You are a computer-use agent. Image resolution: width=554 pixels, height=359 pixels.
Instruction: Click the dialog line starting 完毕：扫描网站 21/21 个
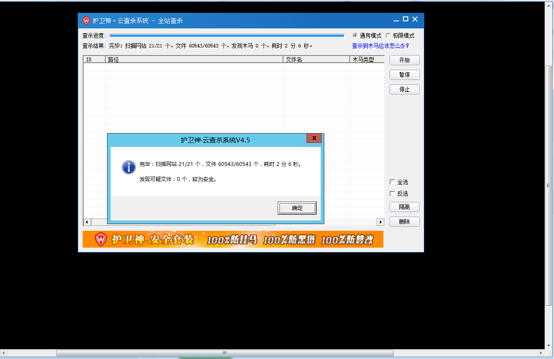pos(221,164)
